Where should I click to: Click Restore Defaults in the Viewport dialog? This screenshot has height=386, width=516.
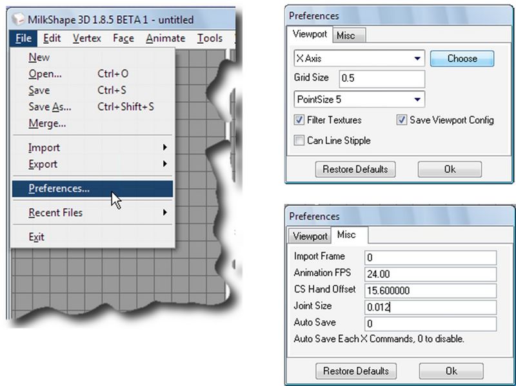click(x=355, y=169)
